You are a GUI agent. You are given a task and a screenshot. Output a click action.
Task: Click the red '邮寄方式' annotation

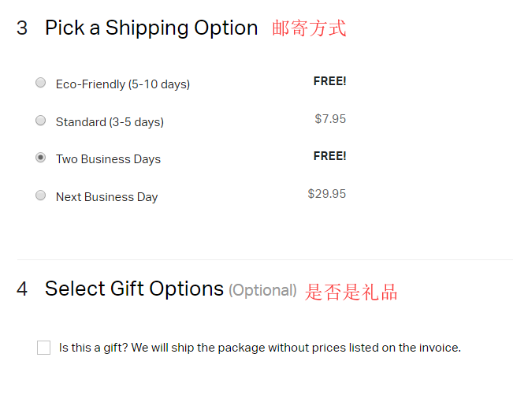pos(309,29)
